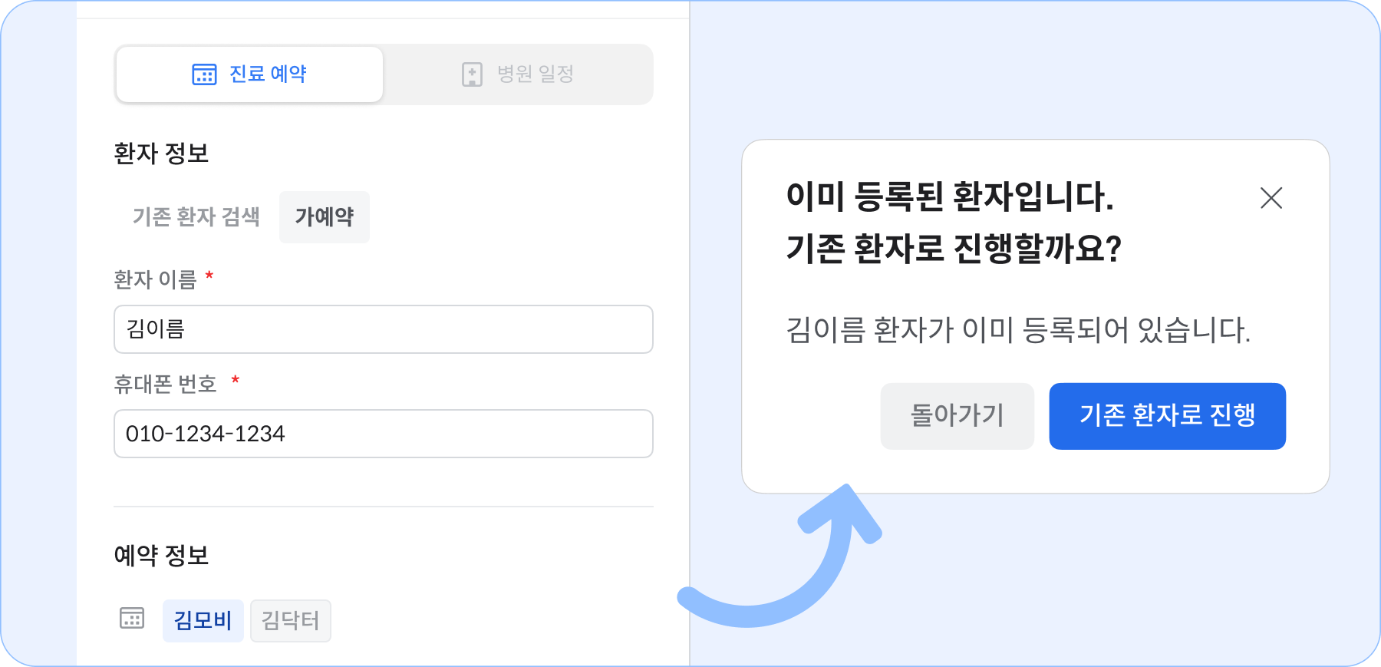Choose the 김모비 doctor chip
The height and width of the screenshot is (667, 1381).
tap(203, 620)
